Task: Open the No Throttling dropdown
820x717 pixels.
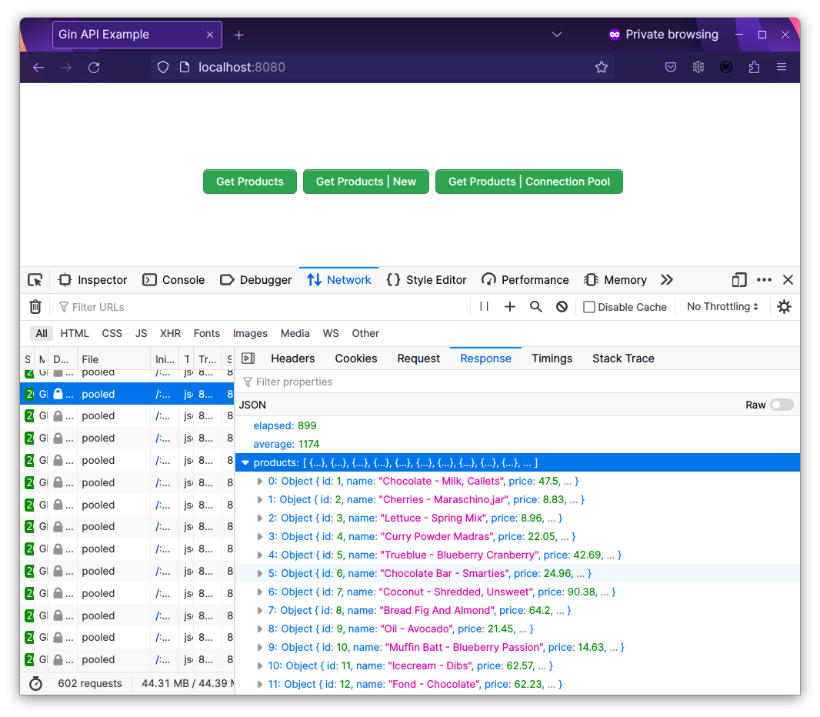Action: click(x=721, y=306)
